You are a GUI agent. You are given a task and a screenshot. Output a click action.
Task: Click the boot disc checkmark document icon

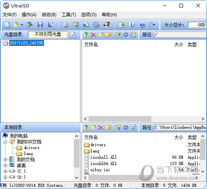[x=73, y=35]
